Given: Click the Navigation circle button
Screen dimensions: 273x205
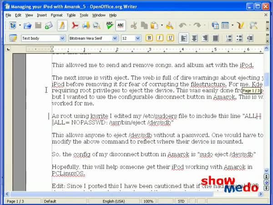Looking at the screenshot, I should pos(266,182).
